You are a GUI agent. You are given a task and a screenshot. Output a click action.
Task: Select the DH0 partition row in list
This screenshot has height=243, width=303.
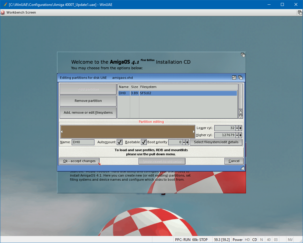[x=177, y=93]
